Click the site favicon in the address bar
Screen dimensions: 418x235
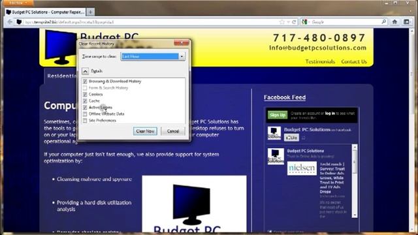[19, 22]
